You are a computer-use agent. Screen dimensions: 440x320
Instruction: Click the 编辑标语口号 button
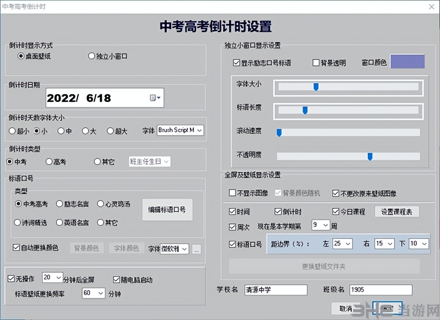pyautogui.click(x=167, y=210)
